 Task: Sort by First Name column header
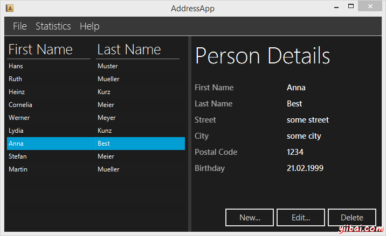(x=49, y=50)
